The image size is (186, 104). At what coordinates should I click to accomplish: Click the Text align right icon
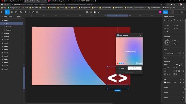tap(170, 74)
